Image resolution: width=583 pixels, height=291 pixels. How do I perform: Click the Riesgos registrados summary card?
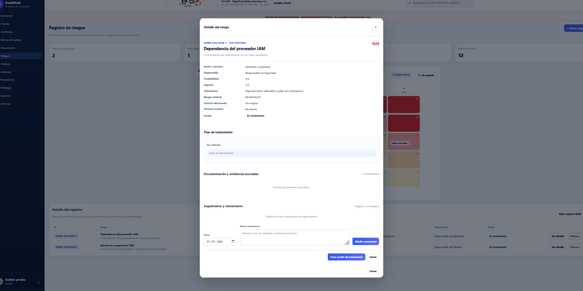point(115,52)
